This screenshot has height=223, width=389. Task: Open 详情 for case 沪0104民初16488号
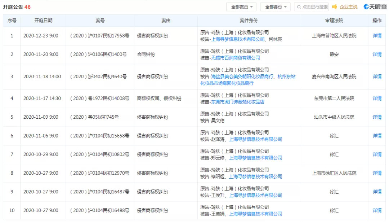click(377, 210)
